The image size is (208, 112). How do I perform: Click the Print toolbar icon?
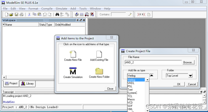tap(22, 14)
